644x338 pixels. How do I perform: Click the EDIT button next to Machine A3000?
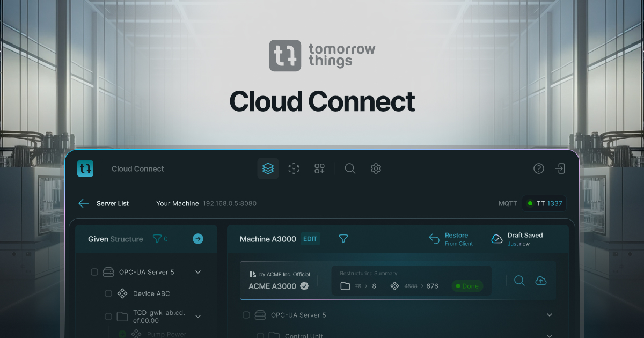[x=310, y=239]
